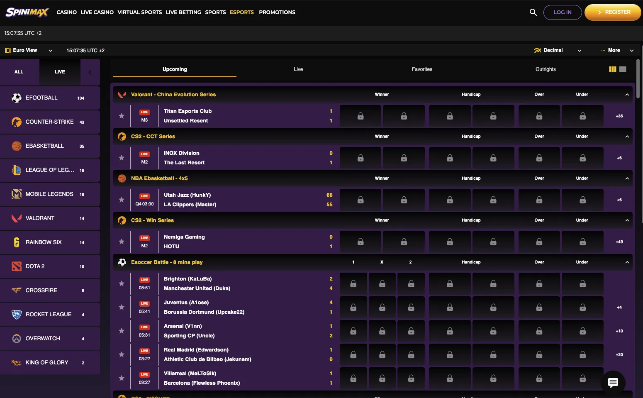Image resolution: width=643 pixels, height=398 pixels.
Task: Click the Decimal odds format icon
Action: (x=538, y=50)
